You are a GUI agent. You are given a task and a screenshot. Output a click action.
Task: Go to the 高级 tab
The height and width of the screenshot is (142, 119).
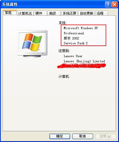54,13
